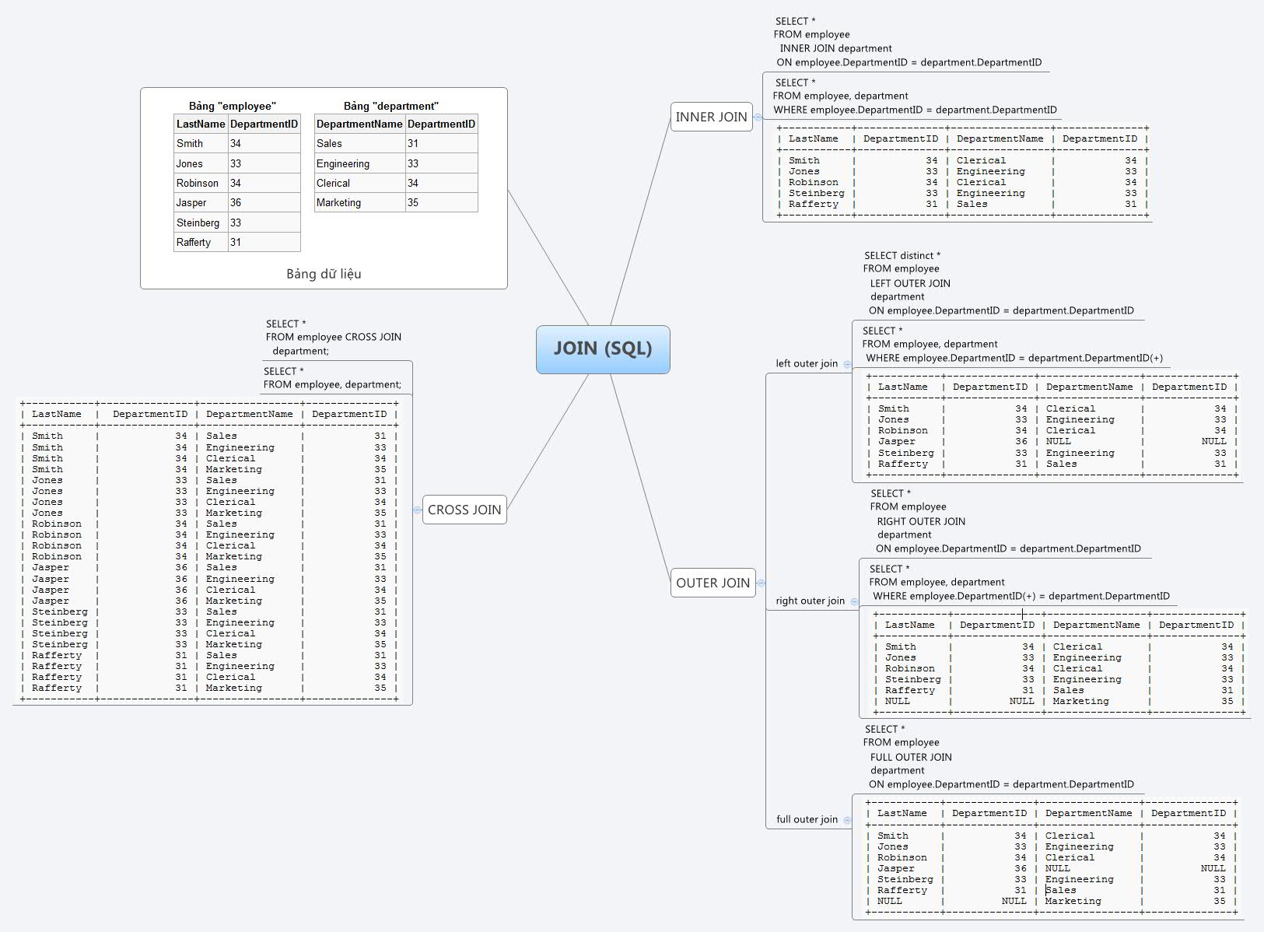Select the right outer join label
The height and width of the screenshot is (932, 1264).
click(x=811, y=601)
